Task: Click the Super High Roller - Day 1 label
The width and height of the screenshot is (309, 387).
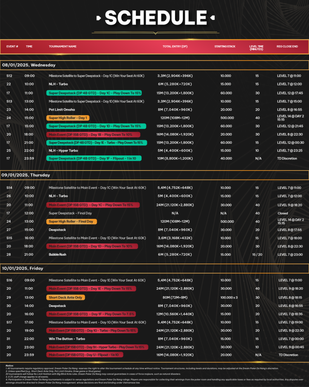Action: [68, 118]
